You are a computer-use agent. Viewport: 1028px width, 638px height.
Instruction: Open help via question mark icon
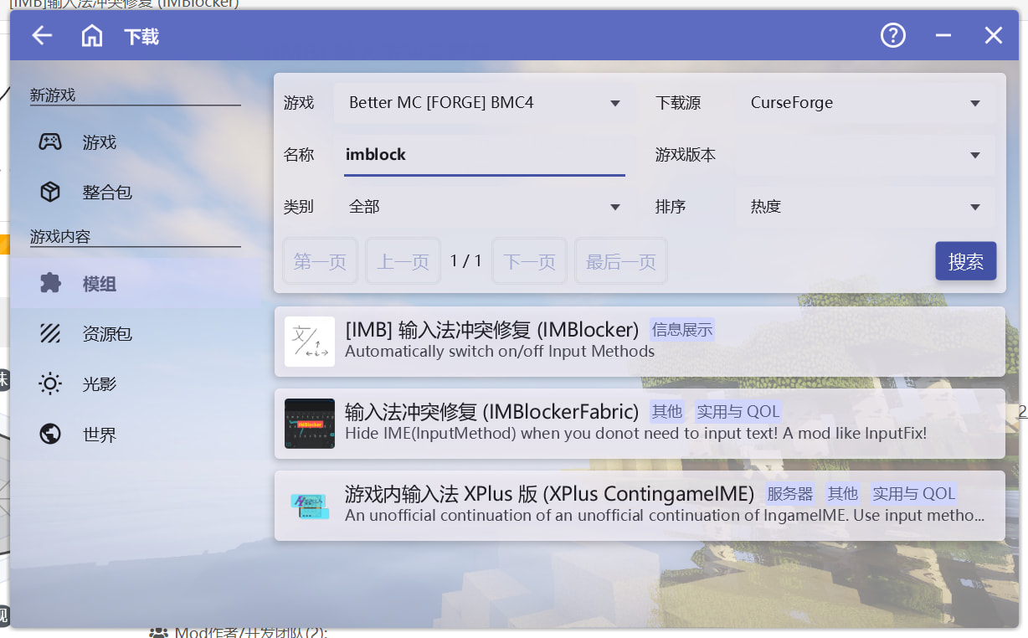pos(893,35)
